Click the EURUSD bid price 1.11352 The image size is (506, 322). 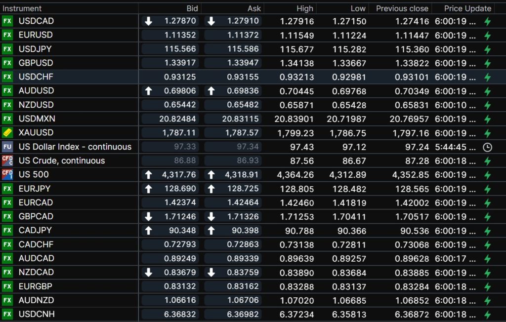click(182, 35)
